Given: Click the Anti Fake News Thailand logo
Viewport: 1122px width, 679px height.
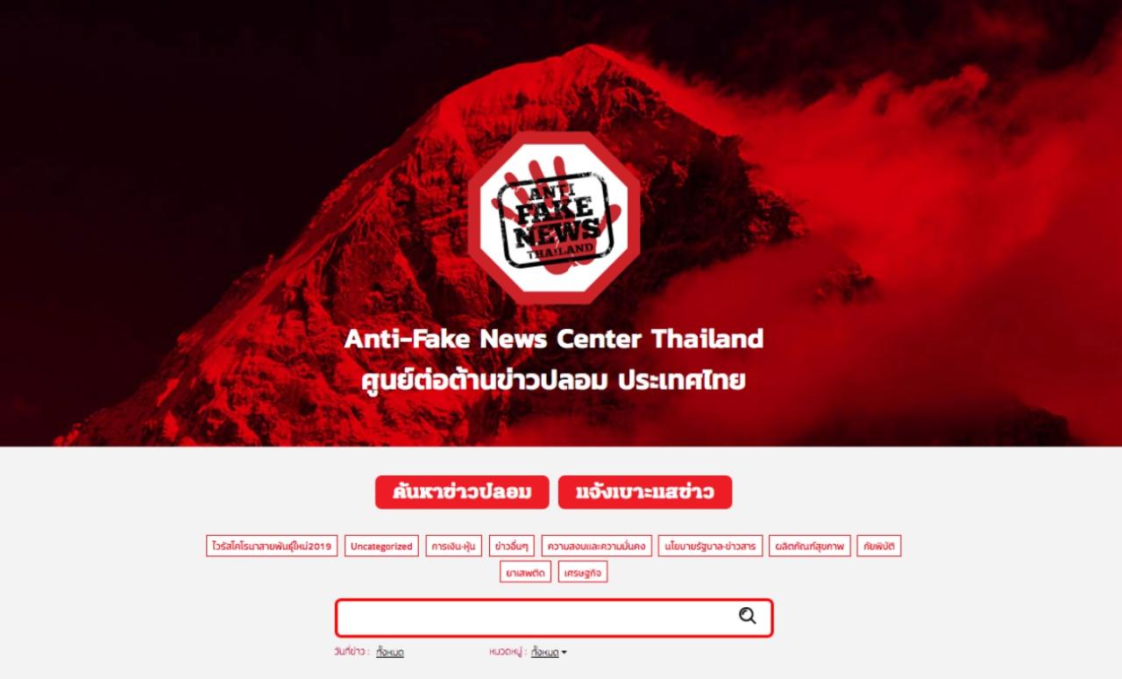Looking at the screenshot, I should pos(554,218).
